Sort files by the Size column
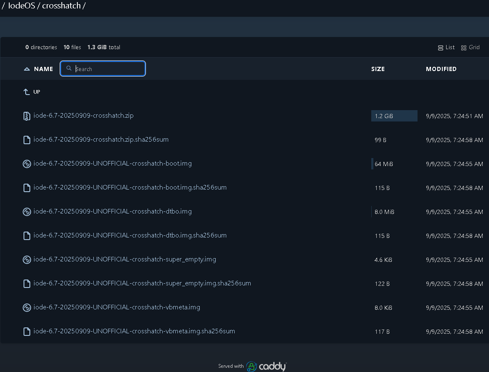Image resolution: width=489 pixels, height=372 pixels. (378, 69)
